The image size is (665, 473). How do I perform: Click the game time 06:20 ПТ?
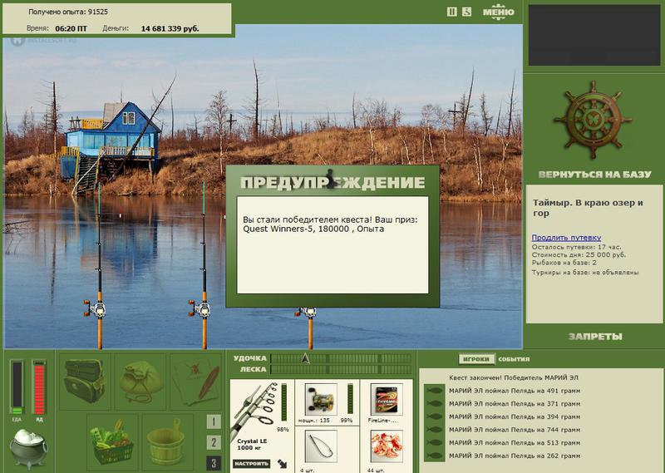[71, 28]
